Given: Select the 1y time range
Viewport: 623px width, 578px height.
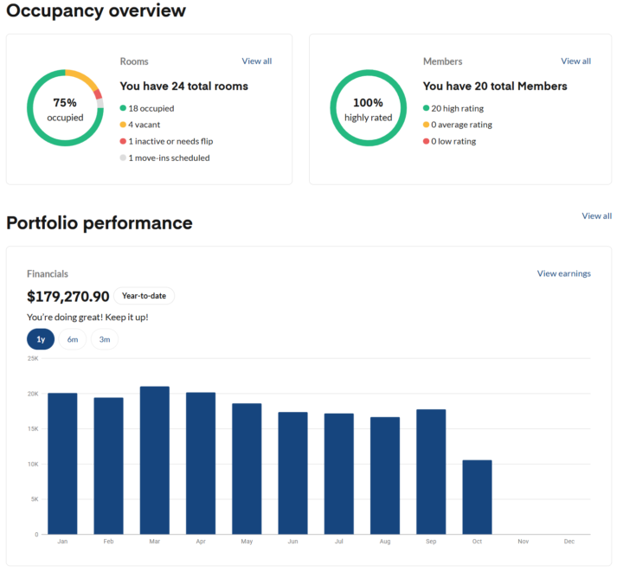Looking at the screenshot, I should coord(41,339).
